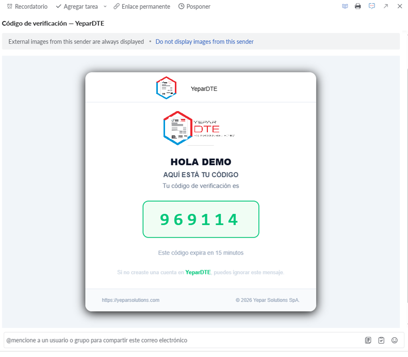Open the green YeparDTE link
The image size is (408, 357).
click(198, 272)
